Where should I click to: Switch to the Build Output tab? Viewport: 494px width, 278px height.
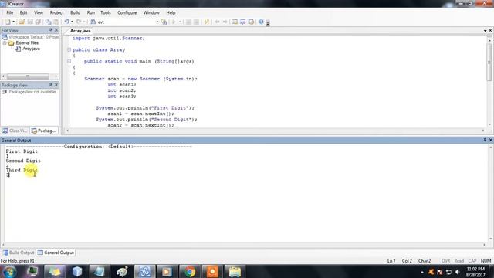(19, 253)
